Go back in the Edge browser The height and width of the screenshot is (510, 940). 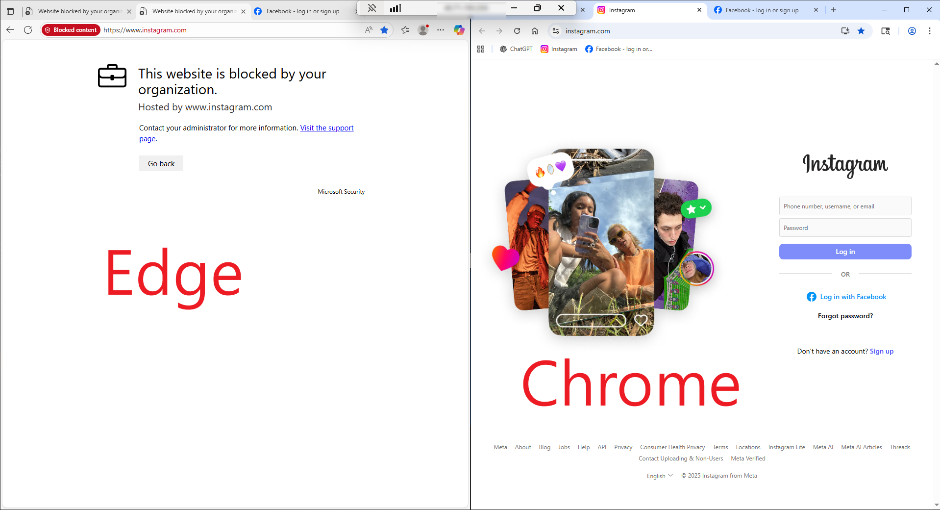[10, 30]
